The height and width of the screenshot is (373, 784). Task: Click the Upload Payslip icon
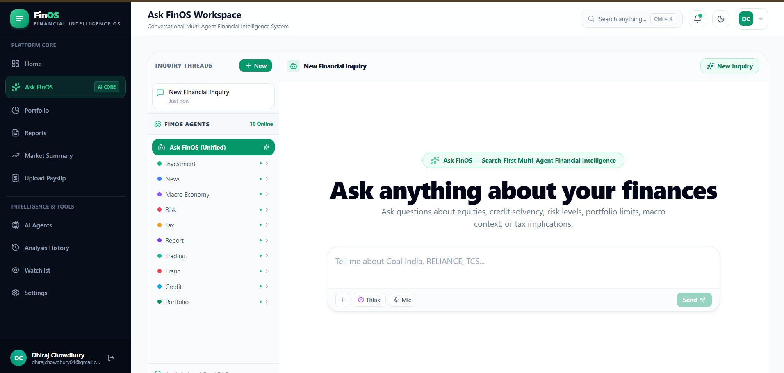16,178
